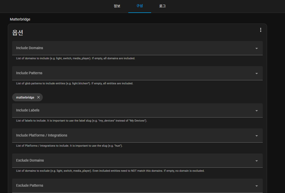Image resolution: width=285 pixels, height=193 pixels.
Task: Expand the Exclude Domains dropdown arrow
Action: click(256, 161)
